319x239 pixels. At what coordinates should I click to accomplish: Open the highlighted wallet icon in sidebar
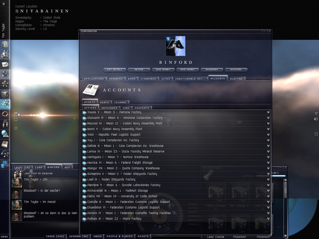point(5,104)
